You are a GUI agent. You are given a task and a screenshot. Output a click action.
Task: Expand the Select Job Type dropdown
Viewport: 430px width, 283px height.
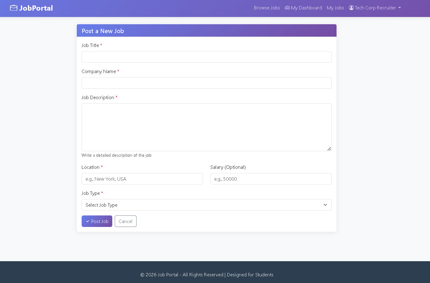point(207,205)
